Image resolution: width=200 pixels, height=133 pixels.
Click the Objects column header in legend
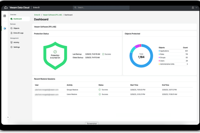(x=162, y=48)
